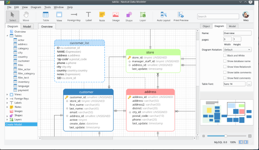Toggle Show View Relationship checkbox
The height and width of the screenshot is (150, 259).
point(225,67)
